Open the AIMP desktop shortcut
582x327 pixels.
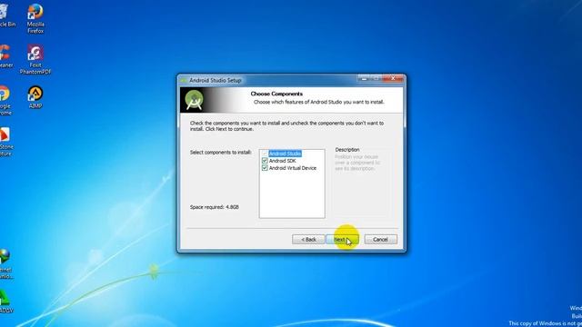[35, 97]
